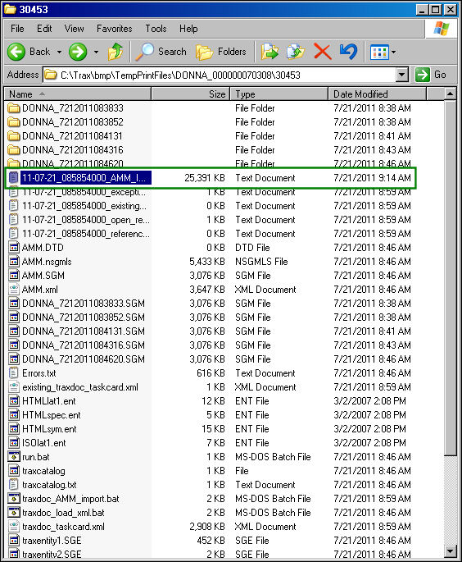The image size is (462, 562).
Task: Select the run.bat batch file icon
Action: [x=14, y=457]
